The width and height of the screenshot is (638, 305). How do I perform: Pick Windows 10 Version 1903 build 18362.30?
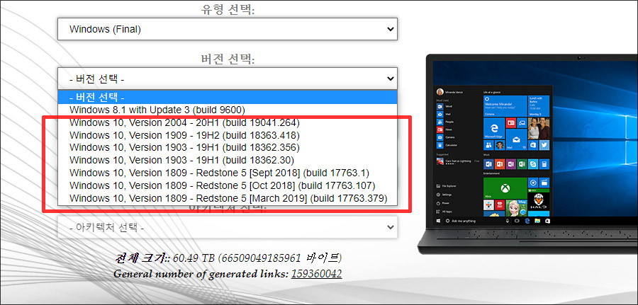coord(227,160)
